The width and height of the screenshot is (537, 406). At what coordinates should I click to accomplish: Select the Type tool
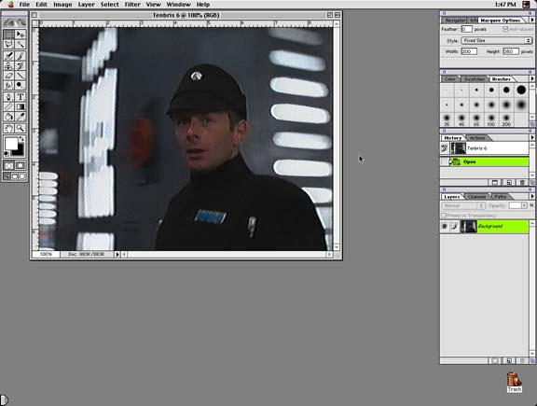click(21, 97)
